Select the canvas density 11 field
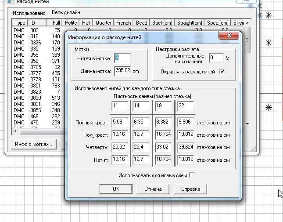Screen dimensions: 283x222 (119, 106)
